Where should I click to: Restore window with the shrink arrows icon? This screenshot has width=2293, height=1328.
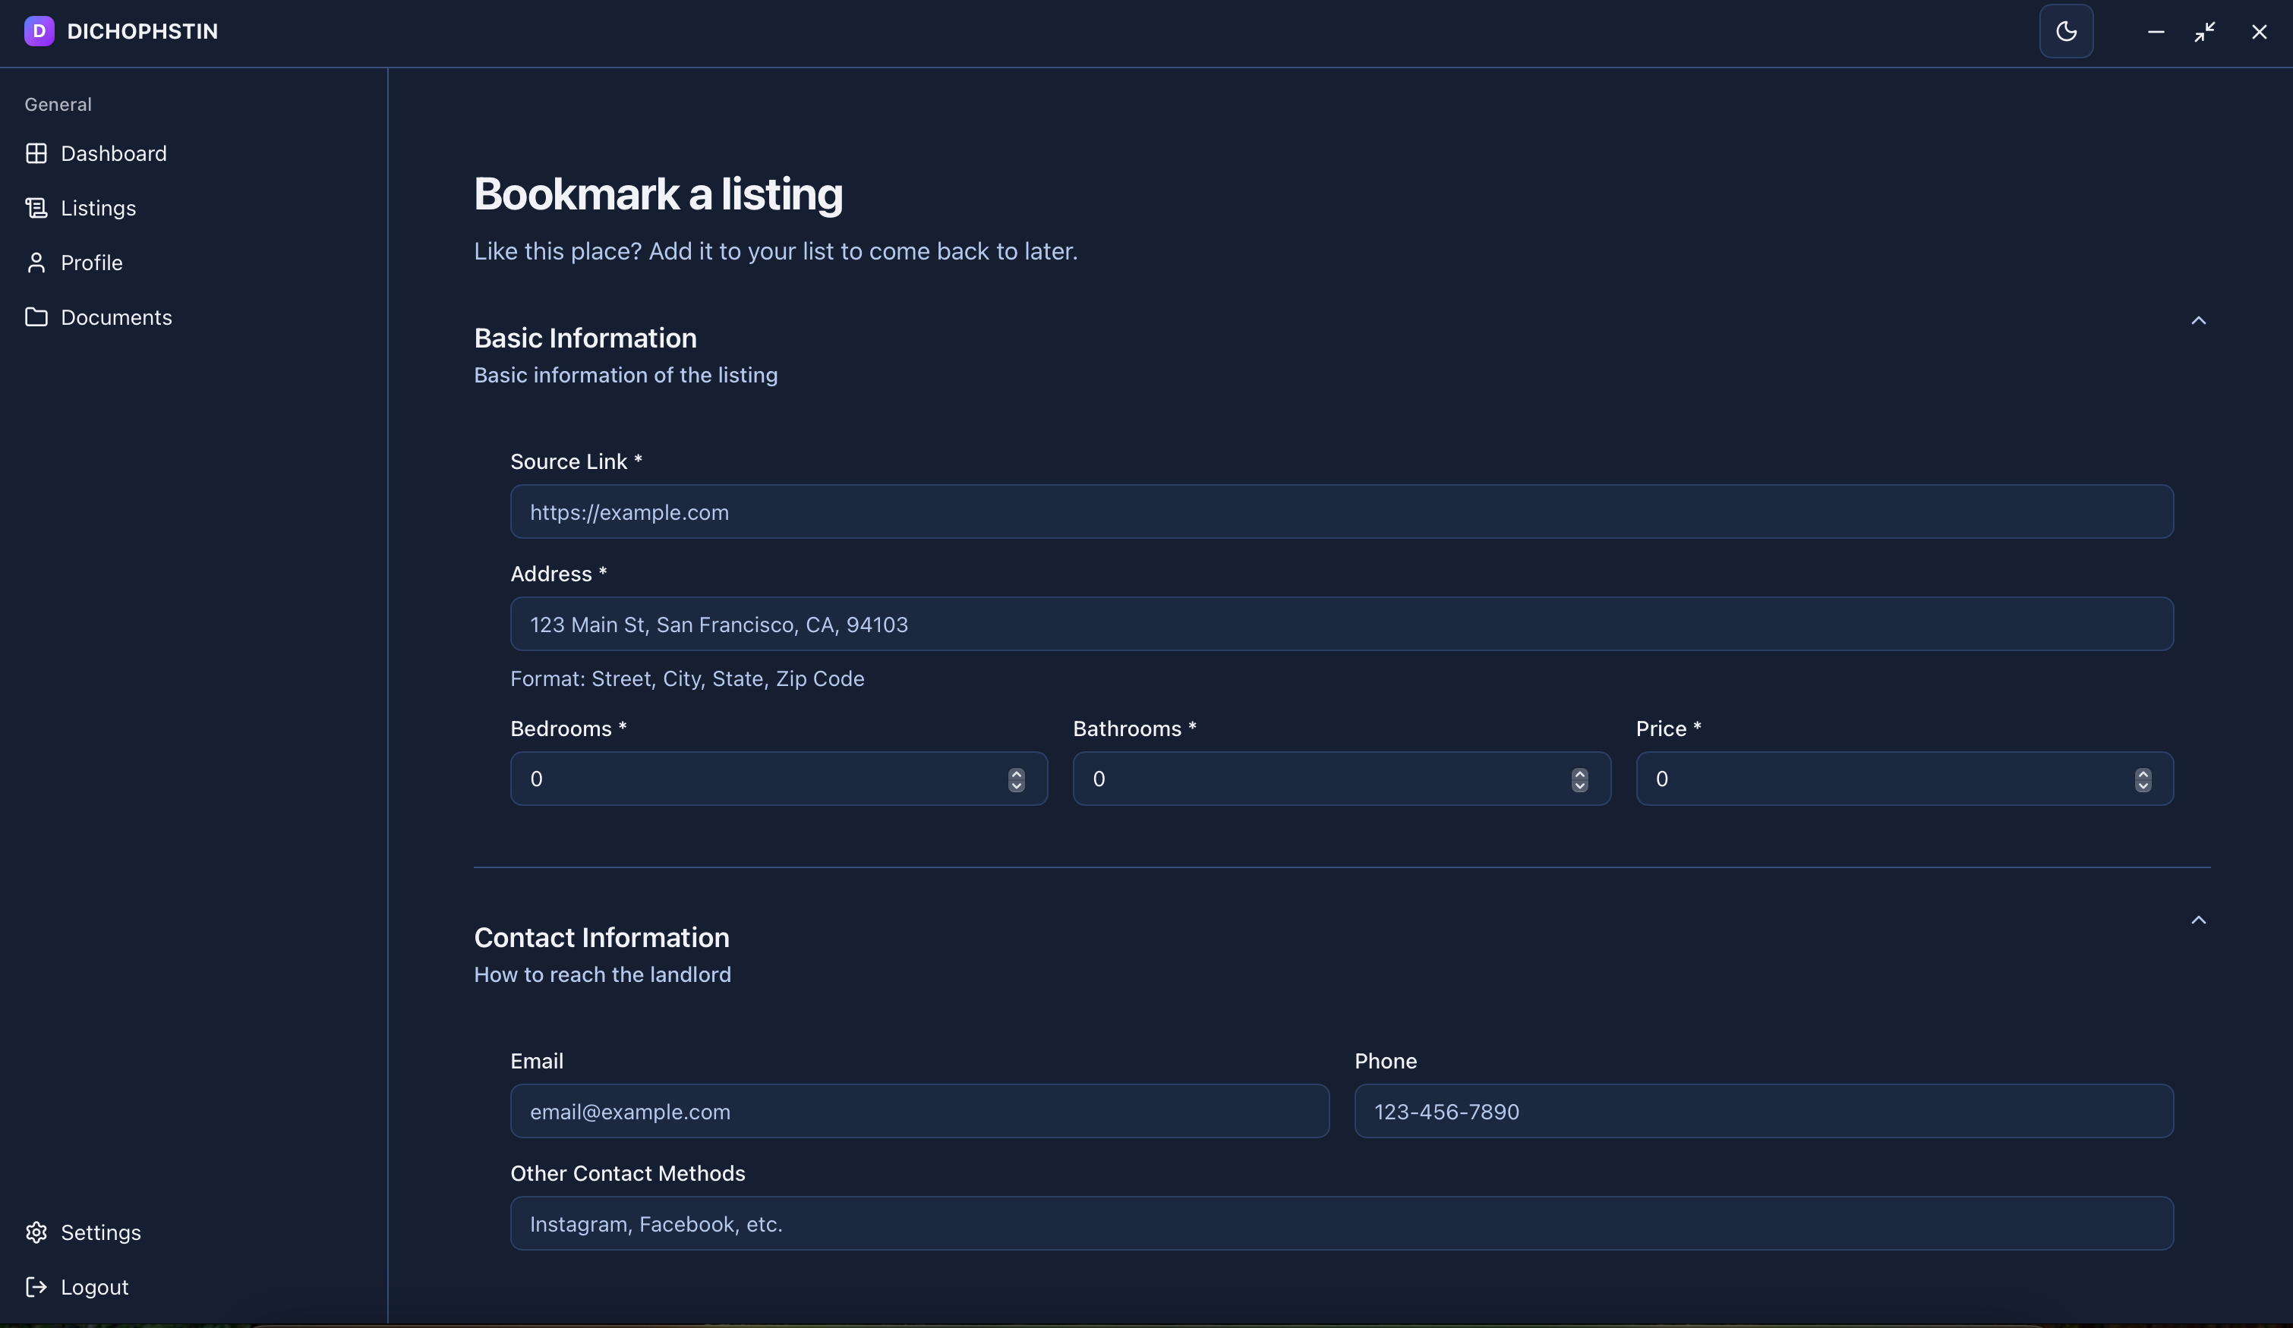click(2205, 32)
